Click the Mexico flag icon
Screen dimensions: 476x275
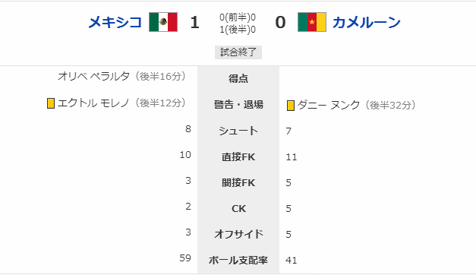point(163,22)
